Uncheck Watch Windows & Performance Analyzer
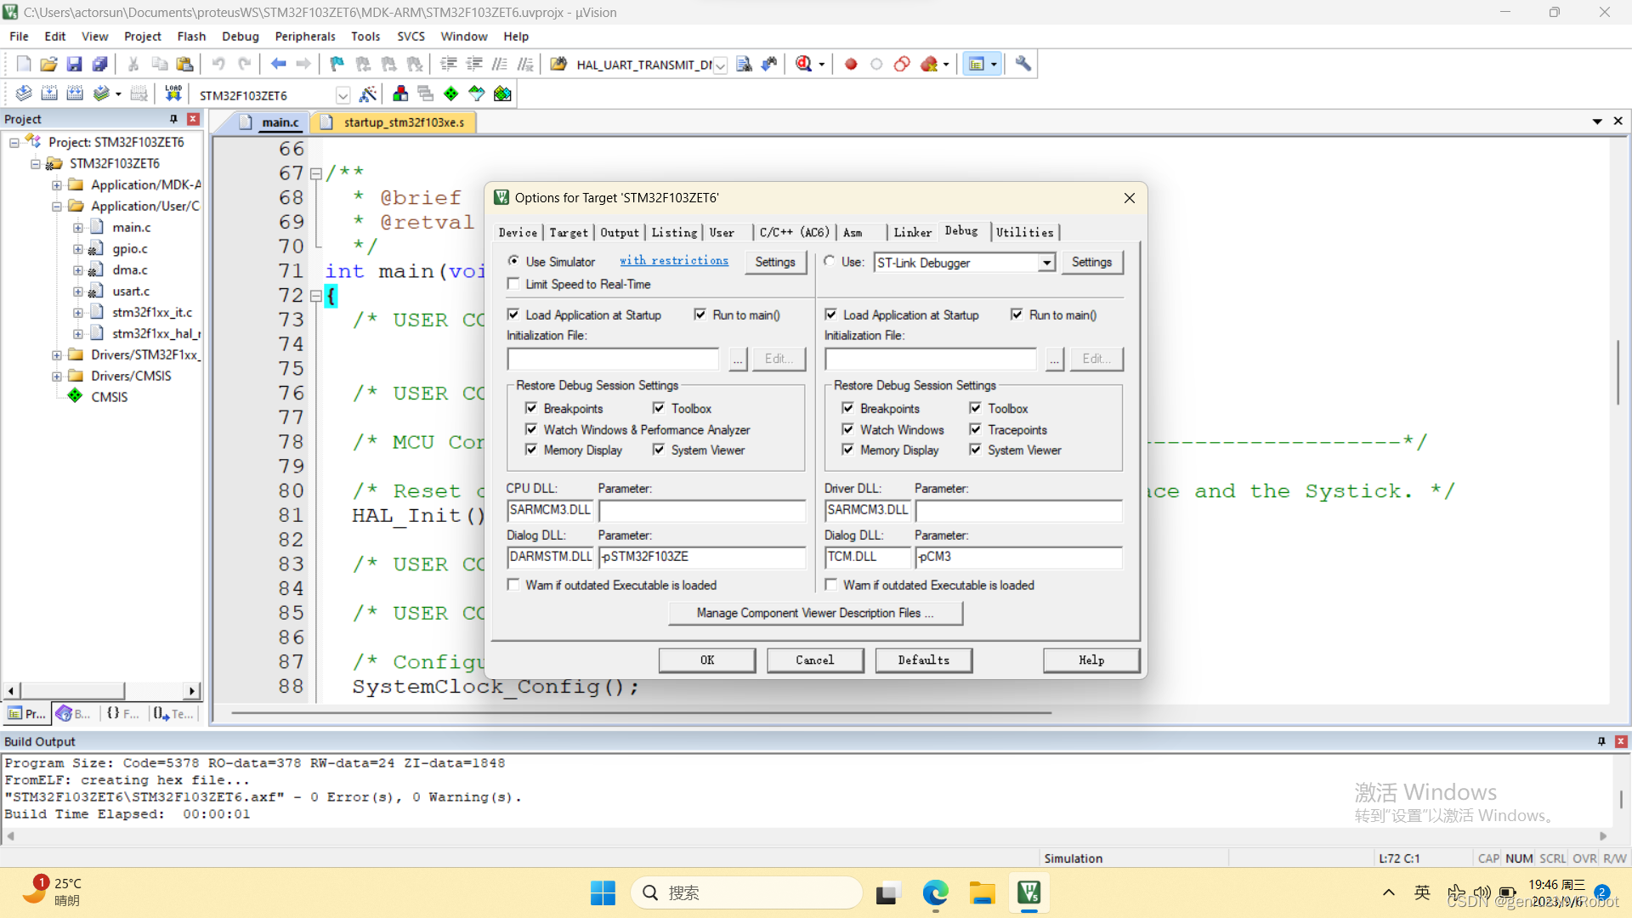This screenshot has width=1632, height=918. (x=531, y=429)
